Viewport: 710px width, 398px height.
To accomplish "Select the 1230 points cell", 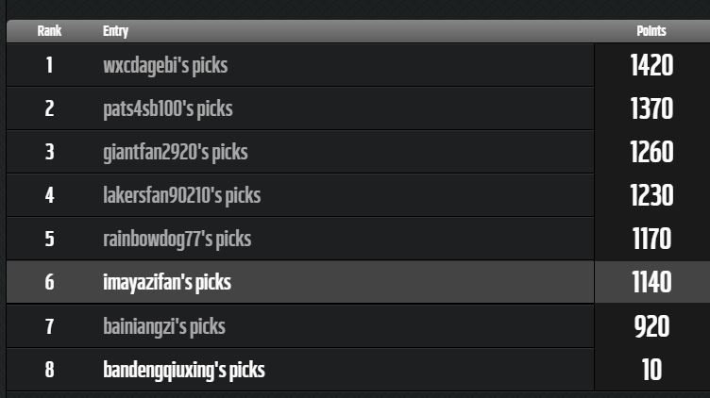I will [651, 196].
